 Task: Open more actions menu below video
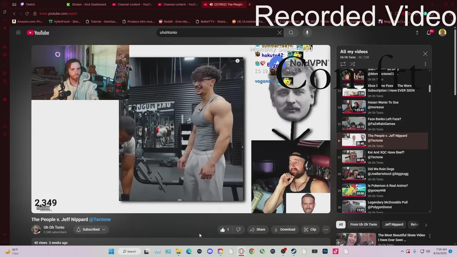pyautogui.click(x=326, y=230)
